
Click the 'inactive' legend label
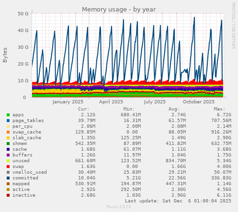point(24,195)
